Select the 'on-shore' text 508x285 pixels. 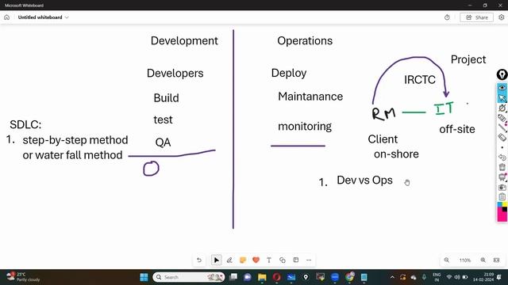click(x=396, y=154)
